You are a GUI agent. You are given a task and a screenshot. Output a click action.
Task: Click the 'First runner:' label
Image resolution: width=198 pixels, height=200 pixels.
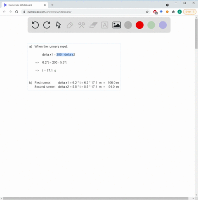click(43, 83)
